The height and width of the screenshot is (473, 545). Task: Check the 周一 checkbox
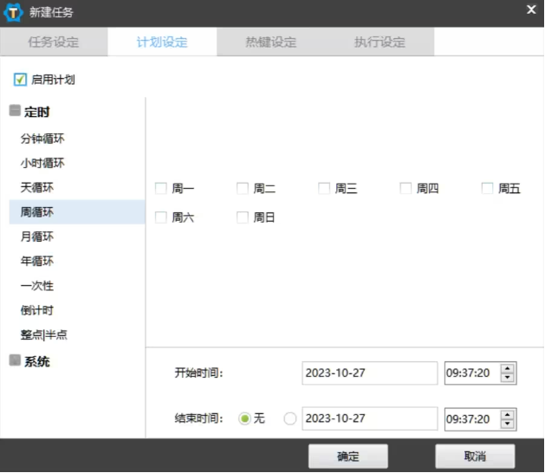[160, 188]
